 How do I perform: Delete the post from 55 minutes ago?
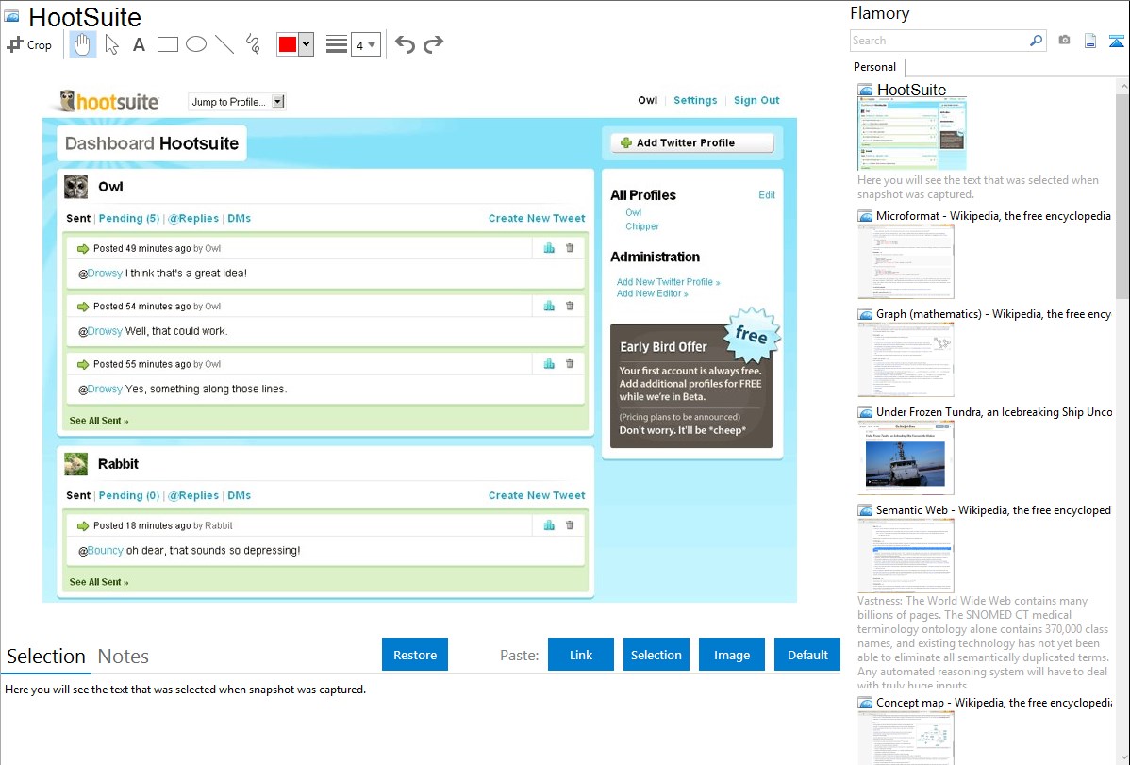click(570, 363)
